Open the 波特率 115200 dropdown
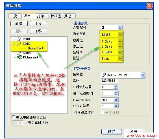 [120, 52]
